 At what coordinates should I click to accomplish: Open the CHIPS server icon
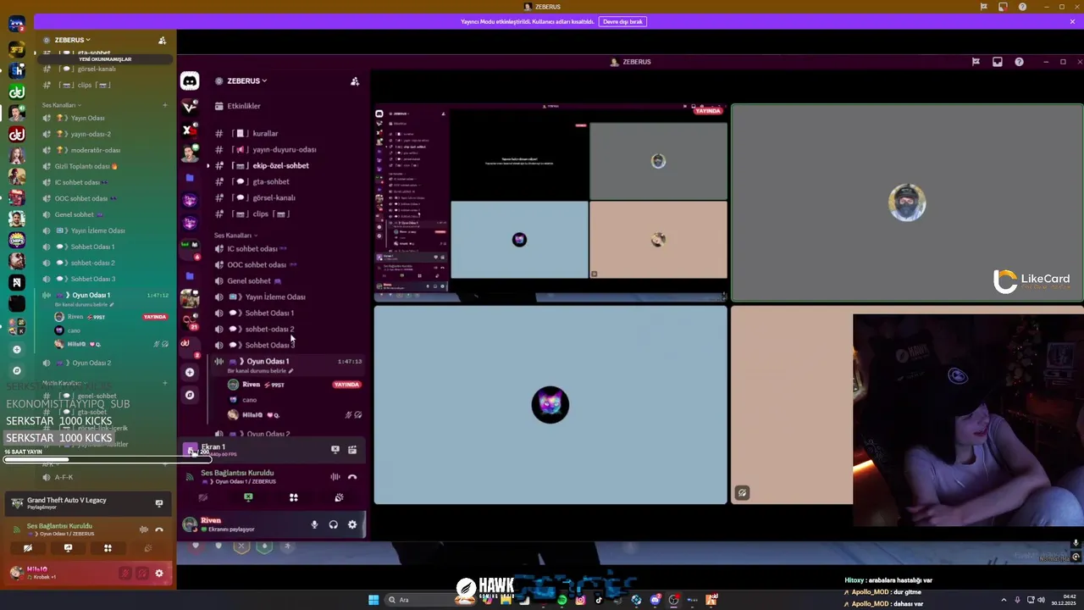tap(16, 240)
